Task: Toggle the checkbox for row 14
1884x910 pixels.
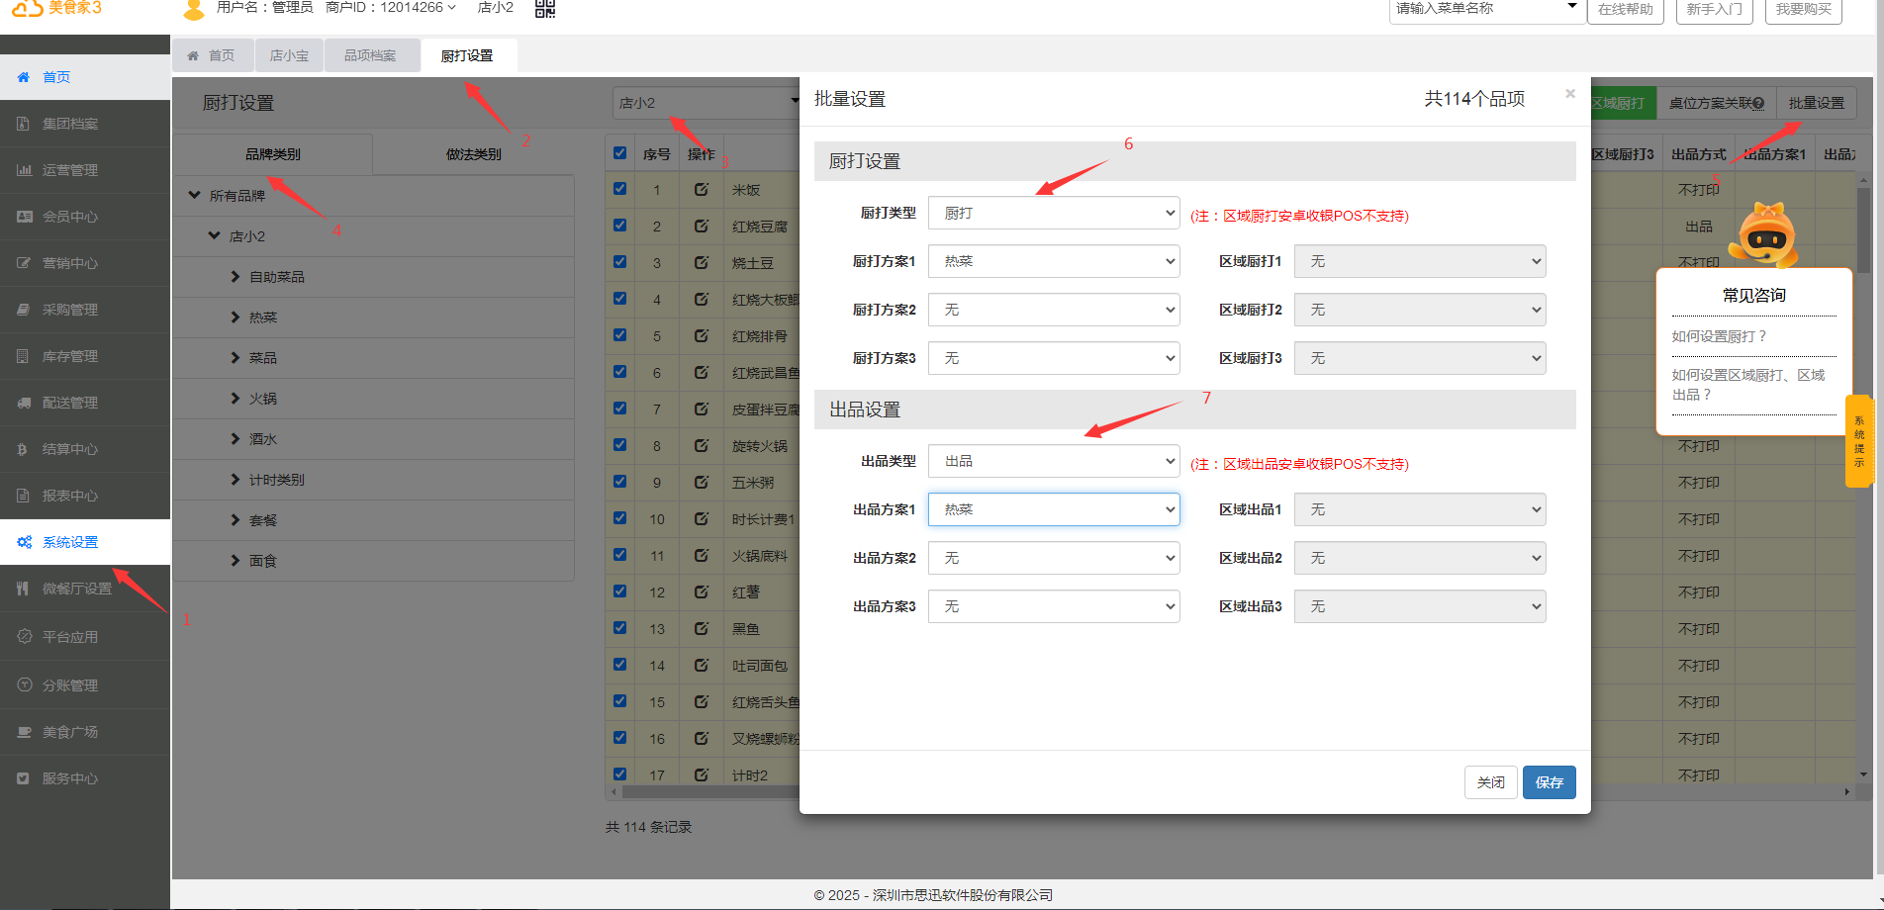Action: pyautogui.click(x=620, y=665)
